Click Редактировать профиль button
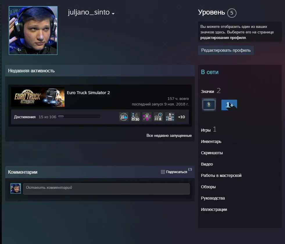The width and height of the screenshot is (285, 244). click(226, 50)
